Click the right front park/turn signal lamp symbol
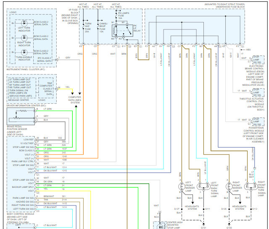269x229 pixels. (x=251, y=186)
